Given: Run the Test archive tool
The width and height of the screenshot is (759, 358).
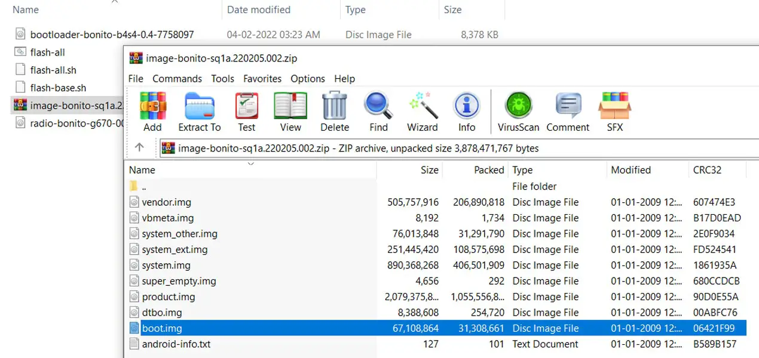Looking at the screenshot, I should coord(247,106).
